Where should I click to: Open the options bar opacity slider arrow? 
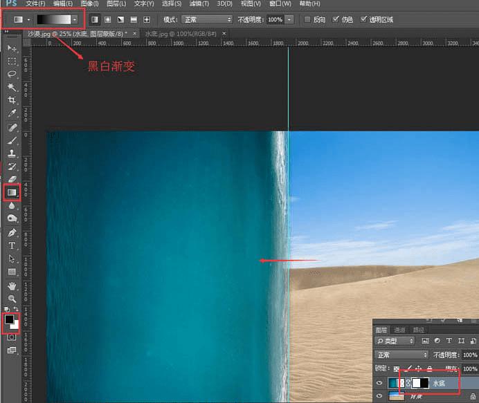[x=289, y=19]
